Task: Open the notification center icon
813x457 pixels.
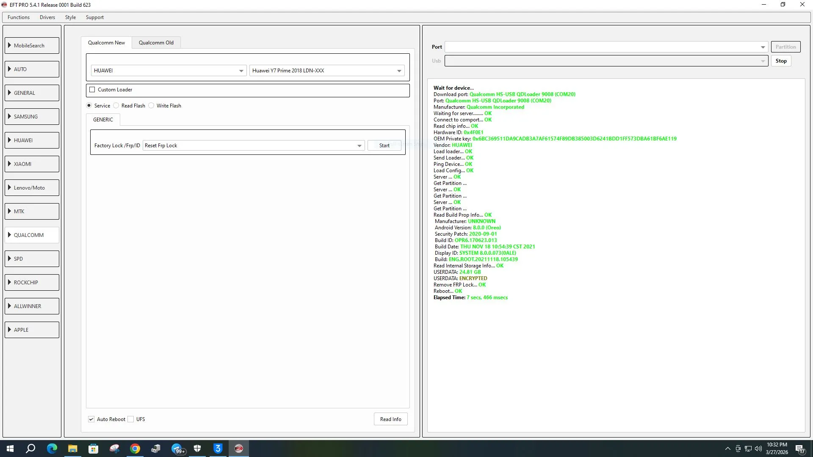Action: click(x=799, y=449)
